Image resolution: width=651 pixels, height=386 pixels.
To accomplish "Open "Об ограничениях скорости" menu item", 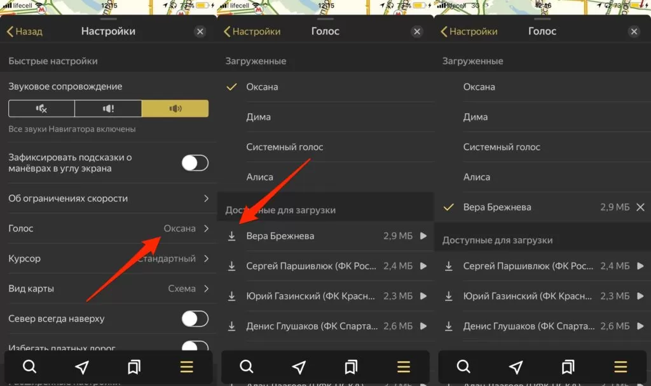I will [x=108, y=198].
